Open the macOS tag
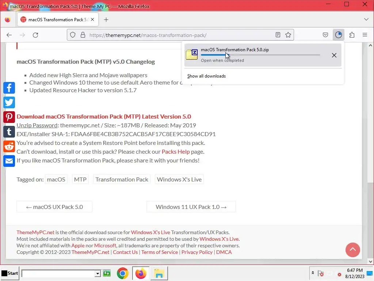The height and width of the screenshot is (281, 374). pos(56,179)
